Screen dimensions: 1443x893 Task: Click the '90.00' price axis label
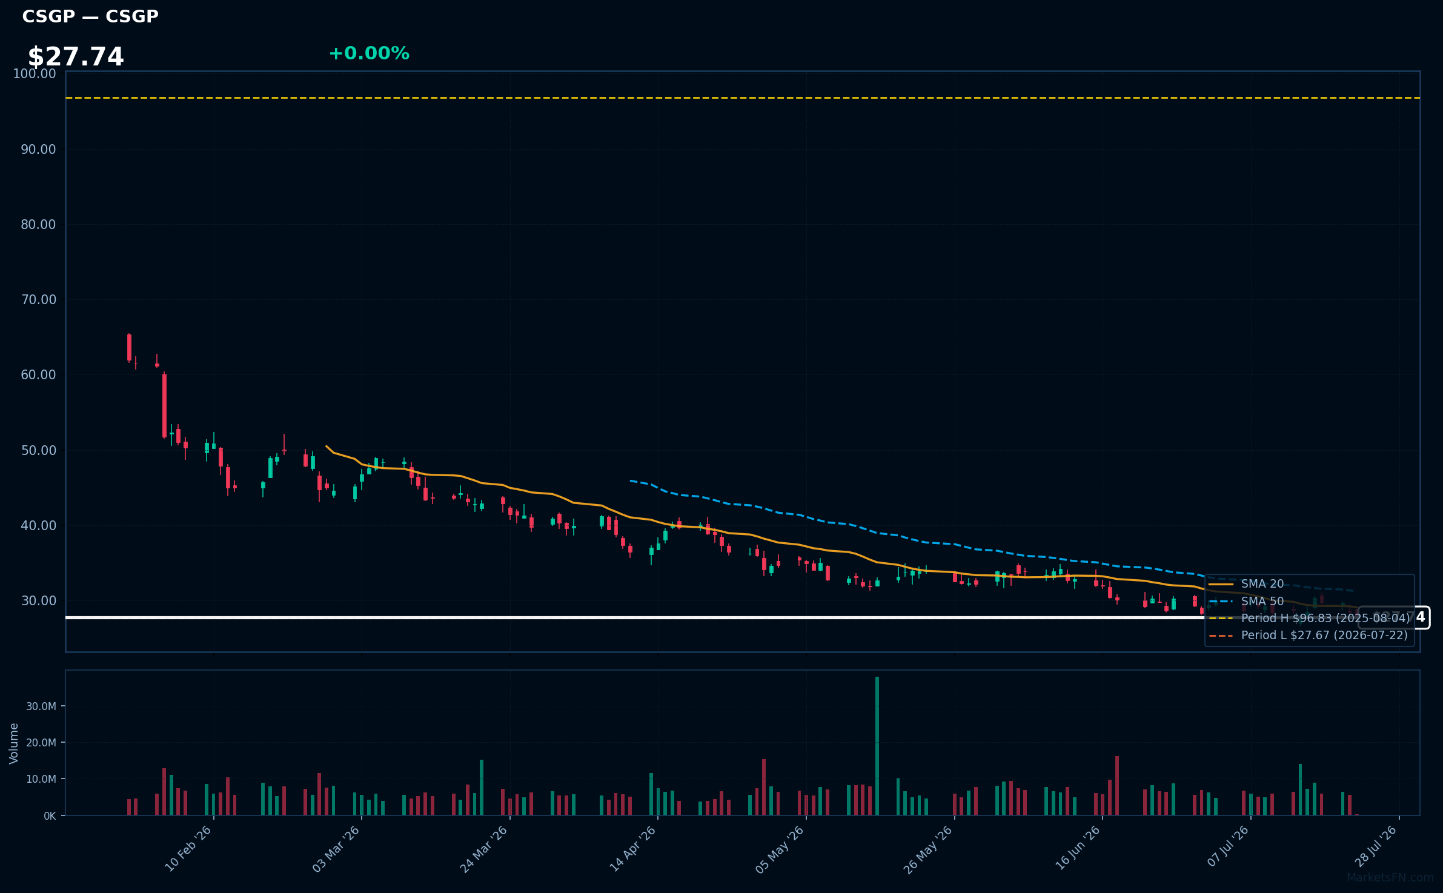pyautogui.click(x=38, y=149)
